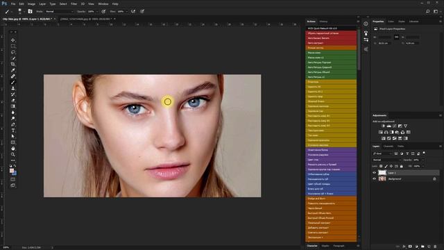The height and width of the screenshot is (250, 444).
Task: Hide the Background layer eye icon
Action: pos(374,179)
